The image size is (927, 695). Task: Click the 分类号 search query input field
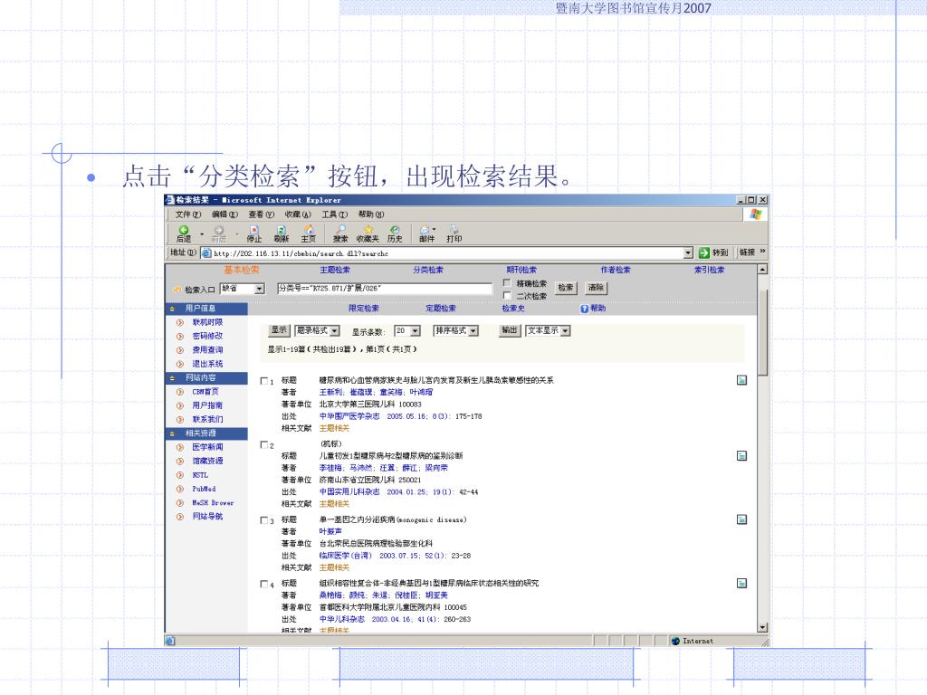(x=385, y=289)
